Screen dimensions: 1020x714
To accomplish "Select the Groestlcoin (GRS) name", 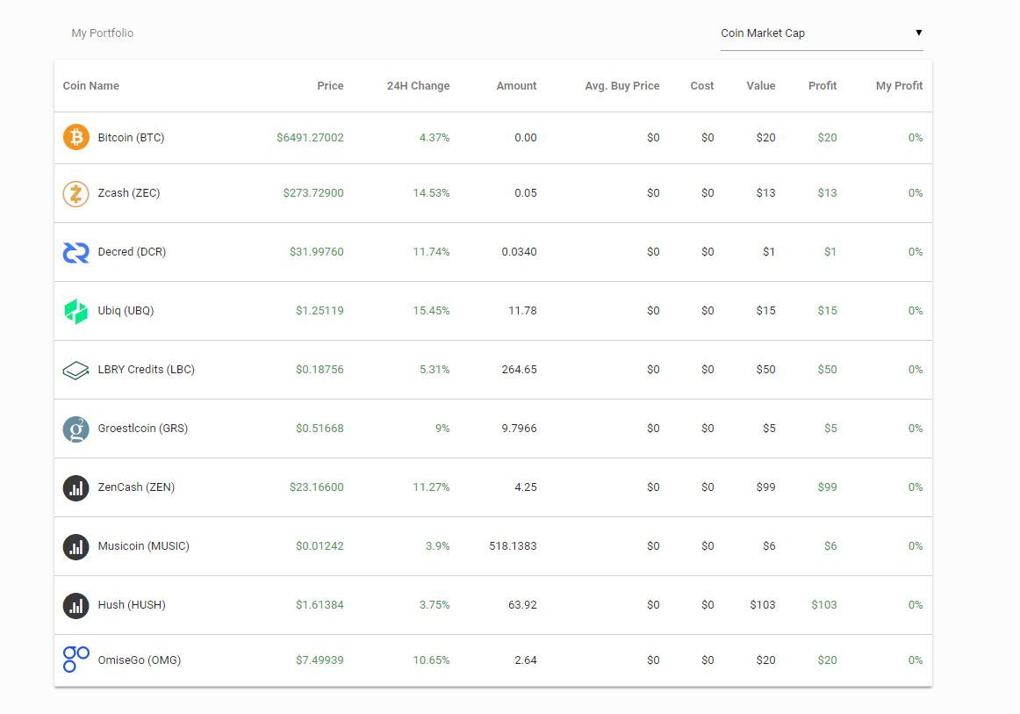I will pos(143,429).
